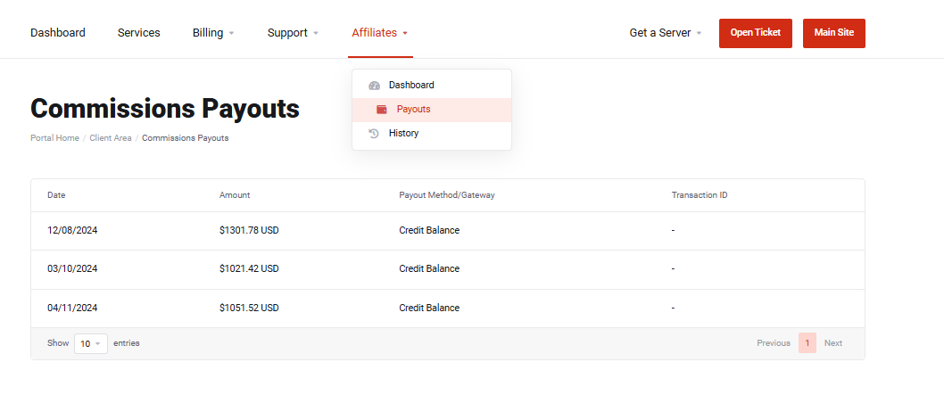Follow the Portal Home breadcrumb link

(54, 138)
